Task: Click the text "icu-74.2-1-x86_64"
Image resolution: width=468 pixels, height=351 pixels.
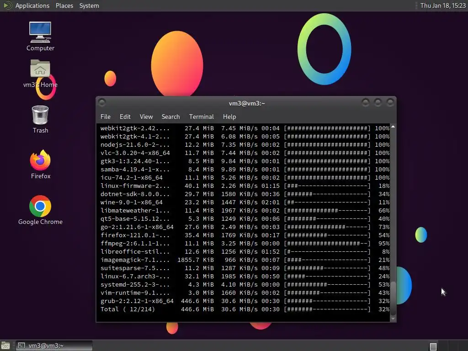Action: [131, 178]
